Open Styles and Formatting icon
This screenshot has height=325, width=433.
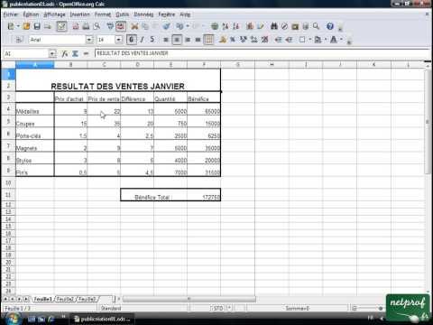click(x=19, y=40)
